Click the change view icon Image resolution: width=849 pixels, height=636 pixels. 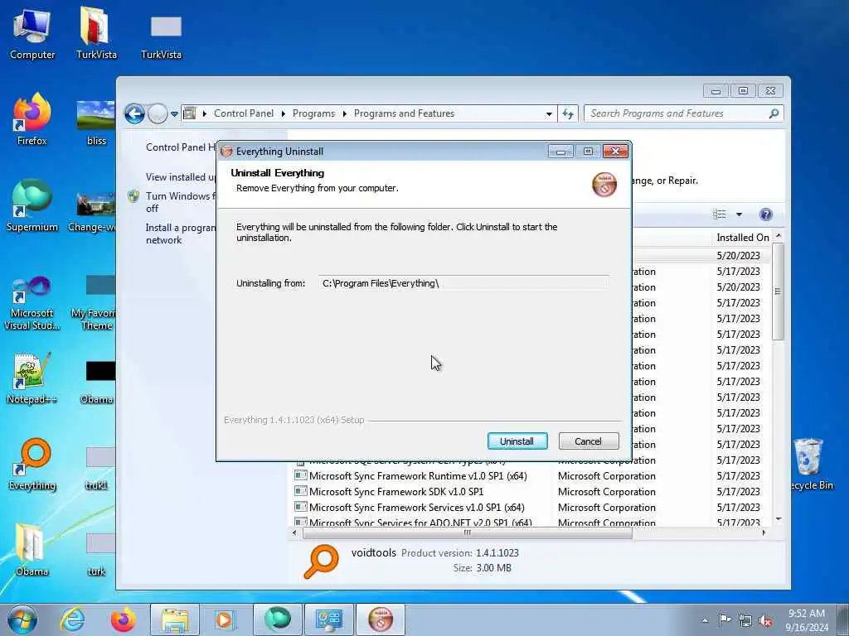[x=720, y=214]
